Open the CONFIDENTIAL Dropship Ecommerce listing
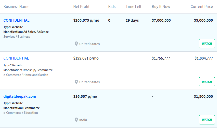The image size is (219, 128). (x=16, y=58)
